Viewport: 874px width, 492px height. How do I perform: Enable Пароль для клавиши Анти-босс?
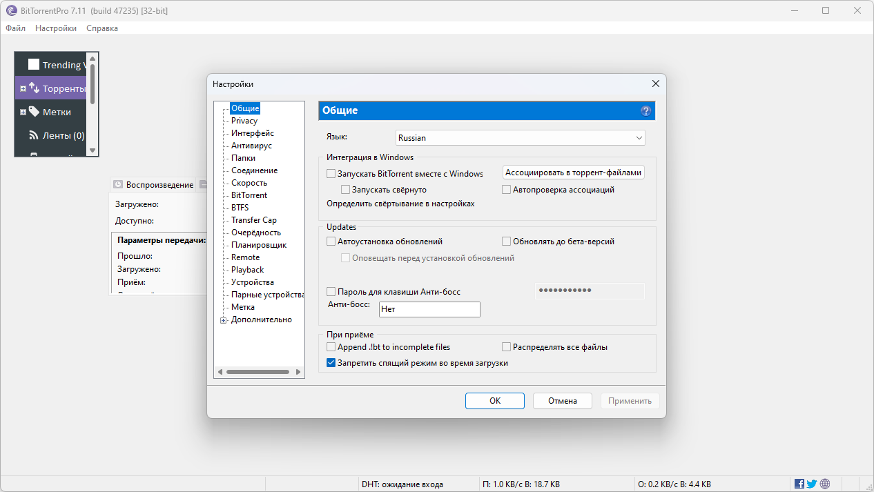tap(331, 291)
